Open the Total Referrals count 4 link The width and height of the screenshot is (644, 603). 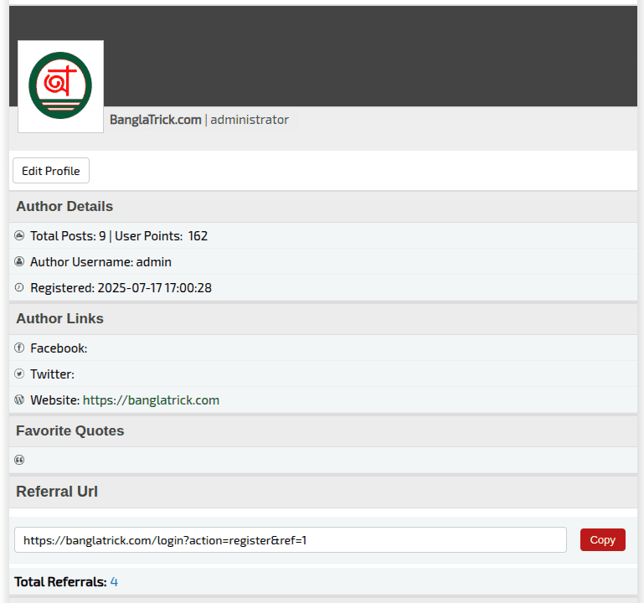point(114,581)
